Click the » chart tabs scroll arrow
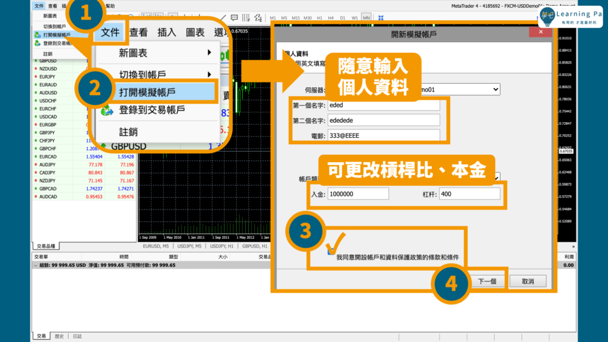The image size is (608, 342). click(x=573, y=246)
